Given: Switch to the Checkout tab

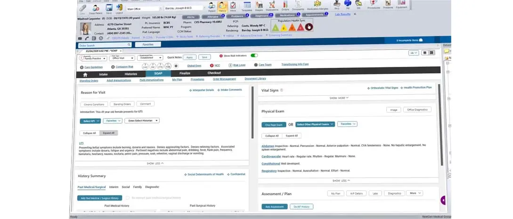Looking at the screenshot, I should [x=214, y=73].
